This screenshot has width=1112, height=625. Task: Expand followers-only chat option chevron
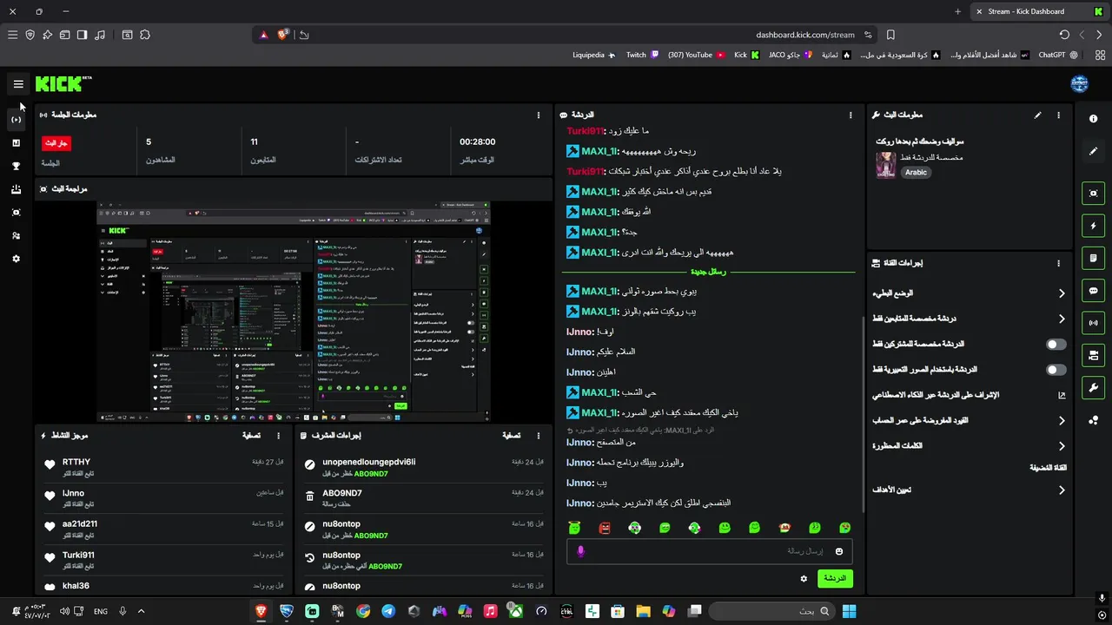click(x=1061, y=319)
